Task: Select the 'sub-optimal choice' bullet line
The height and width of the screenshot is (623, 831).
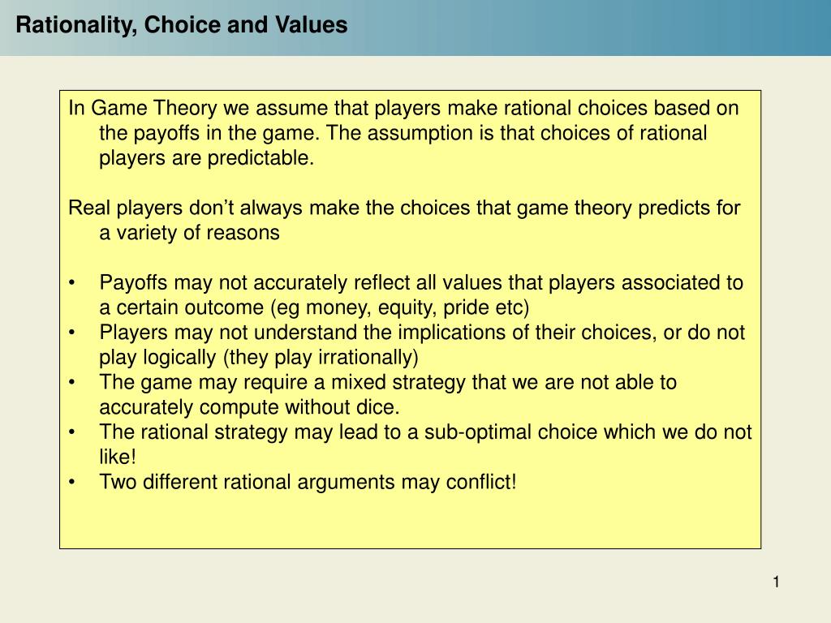Action: [x=425, y=432]
